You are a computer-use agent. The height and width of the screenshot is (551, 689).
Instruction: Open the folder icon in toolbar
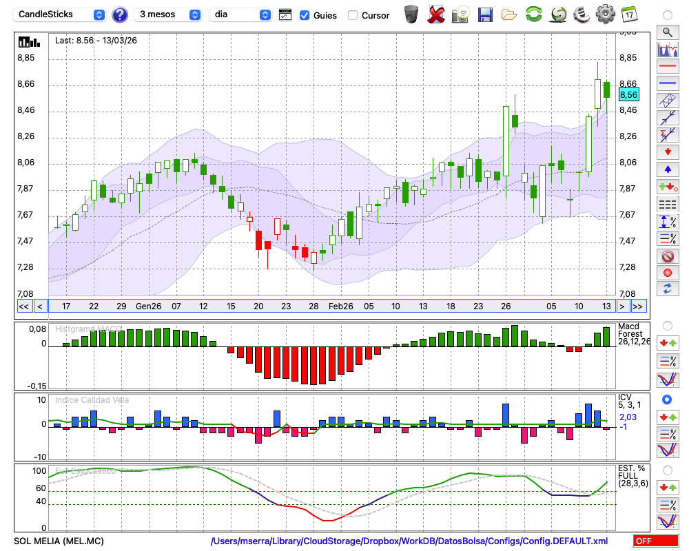coord(509,14)
